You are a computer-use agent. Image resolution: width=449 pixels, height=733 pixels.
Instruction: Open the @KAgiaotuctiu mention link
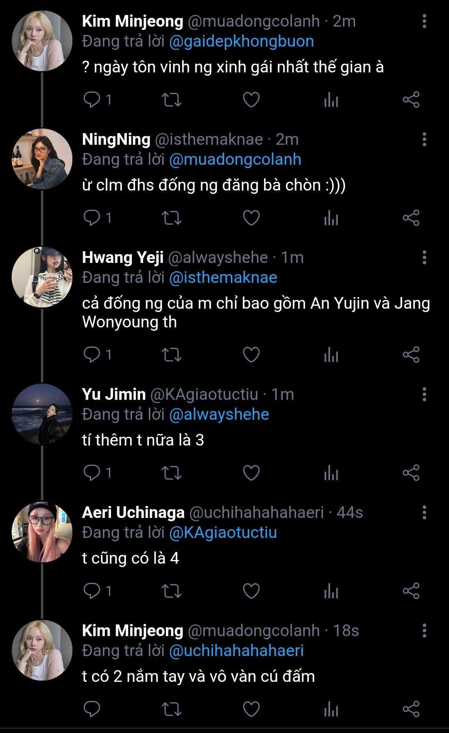223,532
